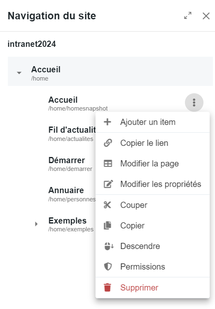The image size is (215, 309).
Task: Open the three-dot menu for Accueil homesnapshot
Action: 194,102
